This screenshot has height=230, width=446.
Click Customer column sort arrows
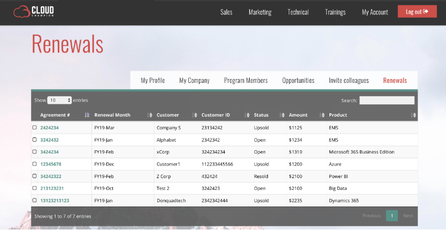[x=195, y=115]
